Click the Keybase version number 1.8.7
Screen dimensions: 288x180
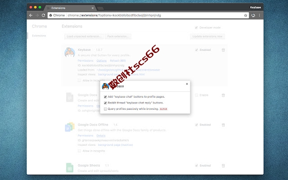tap(99, 50)
